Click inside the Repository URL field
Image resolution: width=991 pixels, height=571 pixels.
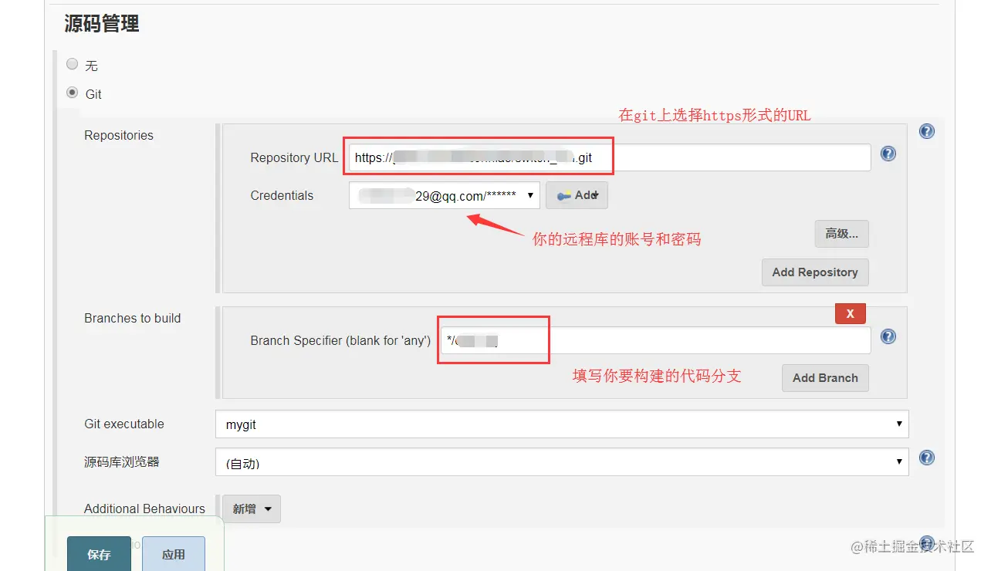[x=610, y=157]
